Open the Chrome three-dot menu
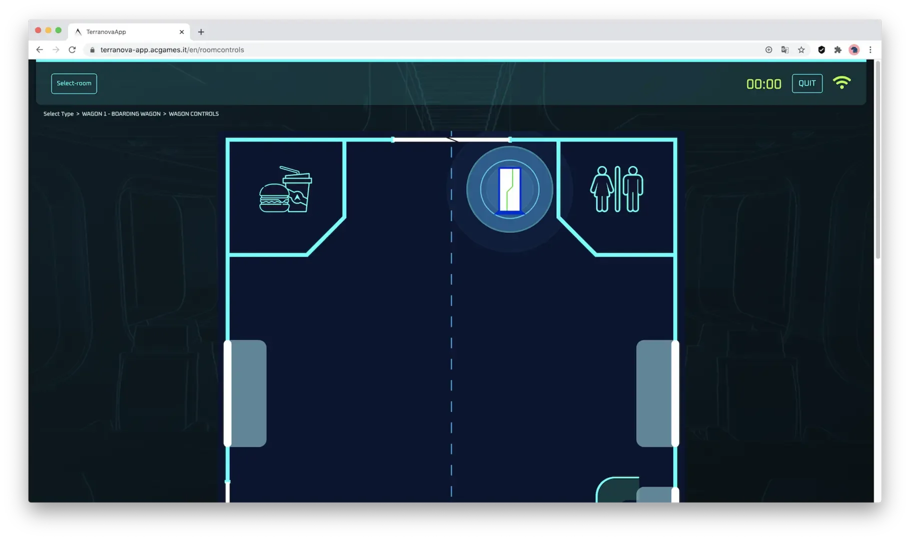910x540 pixels. click(870, 50)
